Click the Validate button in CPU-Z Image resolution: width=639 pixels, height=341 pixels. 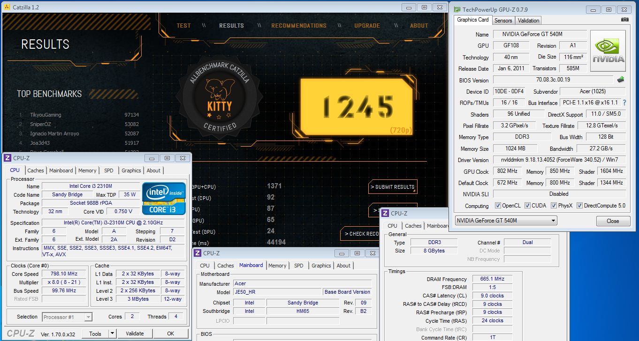pos(135,334)
